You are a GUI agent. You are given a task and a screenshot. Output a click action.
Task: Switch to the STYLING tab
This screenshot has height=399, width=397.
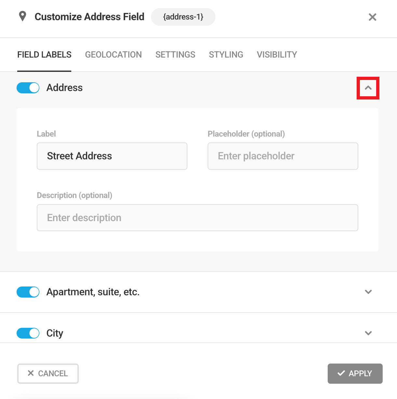click(x=226, y=55)
